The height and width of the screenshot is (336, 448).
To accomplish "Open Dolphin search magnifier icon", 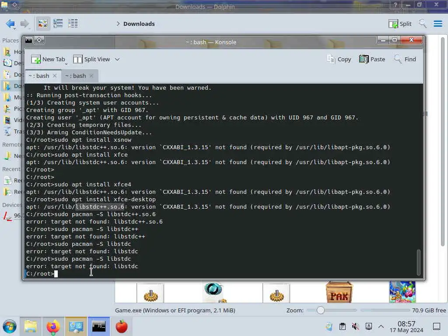I will point(422,24).
